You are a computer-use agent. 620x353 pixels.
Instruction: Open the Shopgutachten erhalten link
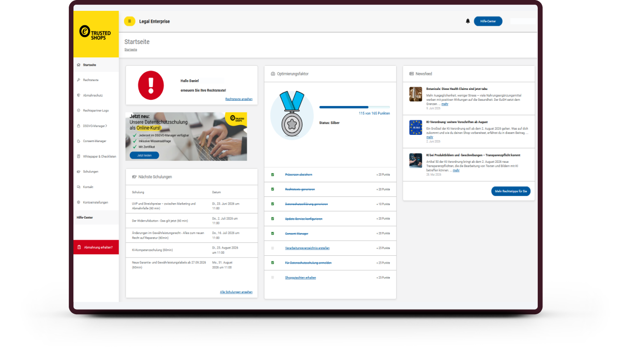tap(300, 278)
